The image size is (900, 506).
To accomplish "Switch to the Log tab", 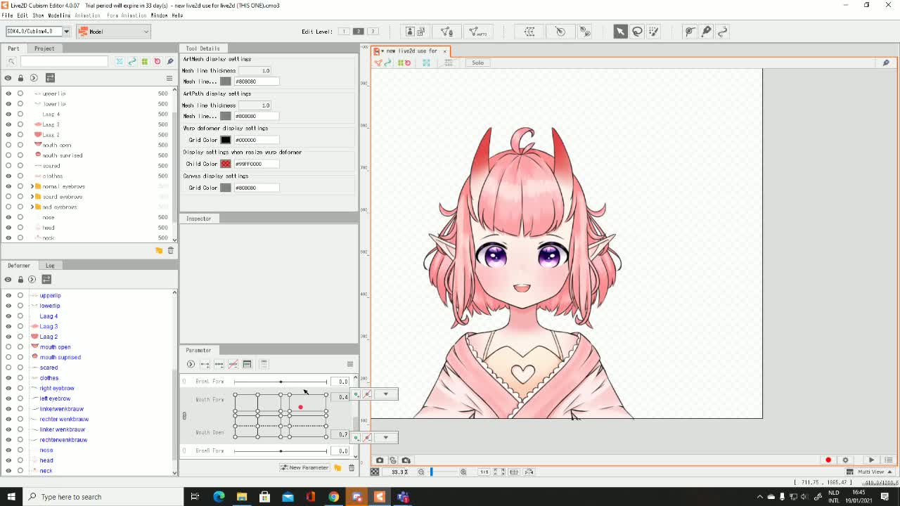I will click(50, 266).
